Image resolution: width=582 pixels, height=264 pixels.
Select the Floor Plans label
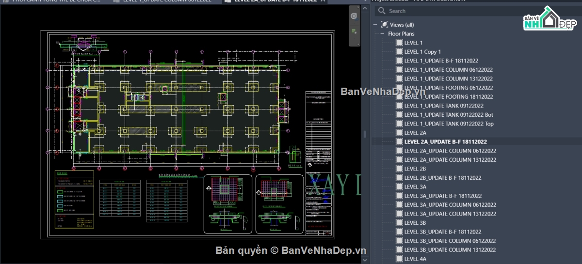coord(401,34)
